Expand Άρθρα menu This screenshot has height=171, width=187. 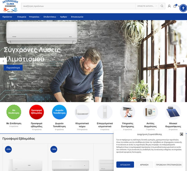click(64, 17)
